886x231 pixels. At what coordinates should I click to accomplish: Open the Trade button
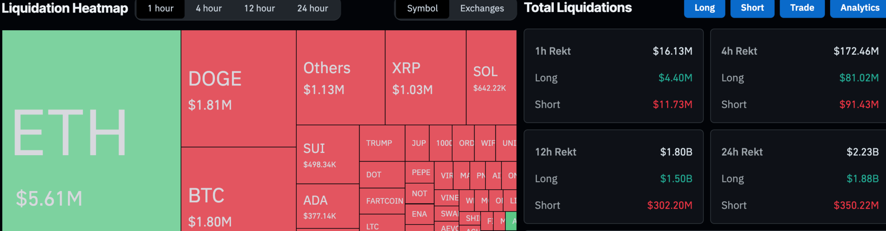coord(802,8)
